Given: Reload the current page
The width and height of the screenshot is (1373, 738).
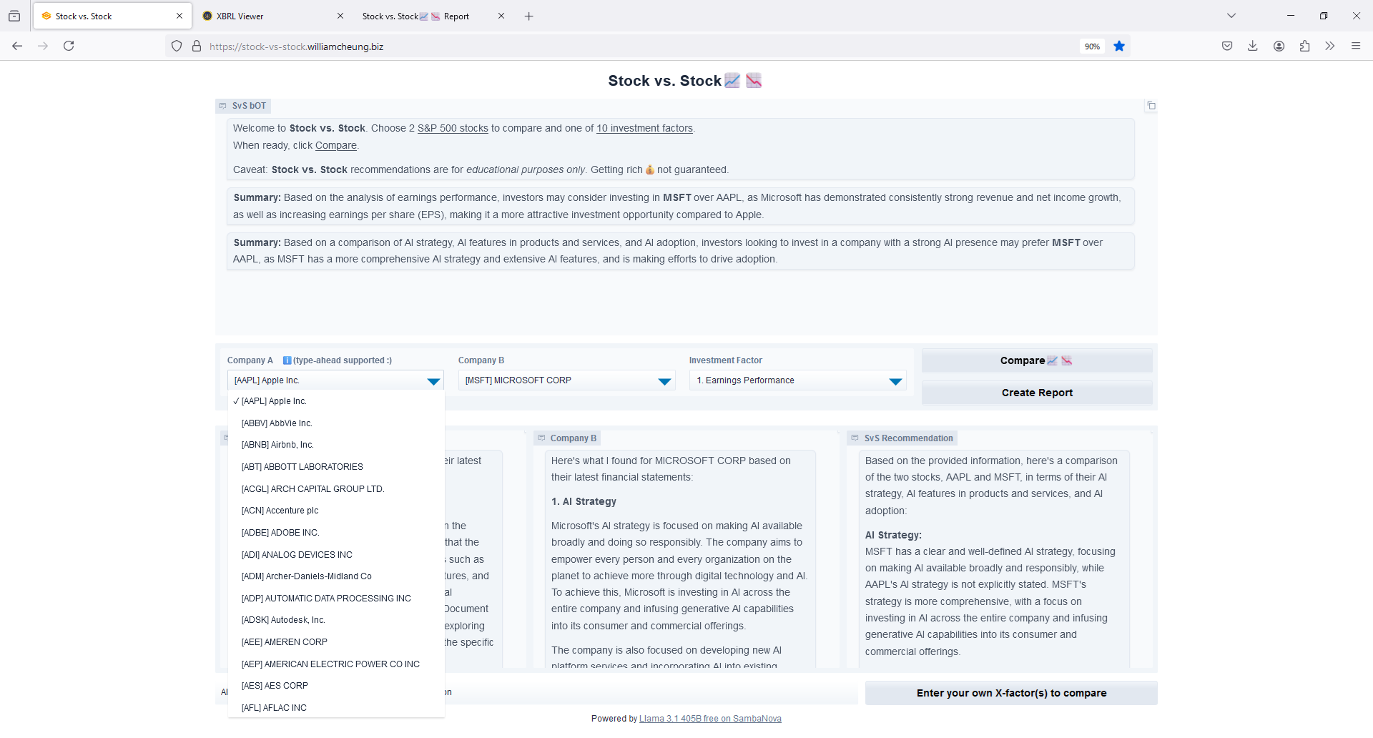Looking at the screenshot, I should pyautogui.click(x=69, y=46).
